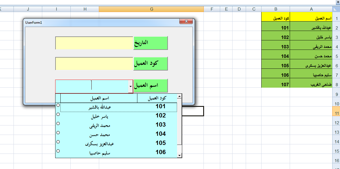
Task: Click sheet header cell كود العميل in B1
Action: 276,17
